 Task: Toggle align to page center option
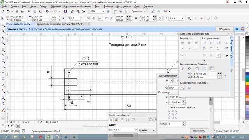pyautogui.click(x=197, y=69)
